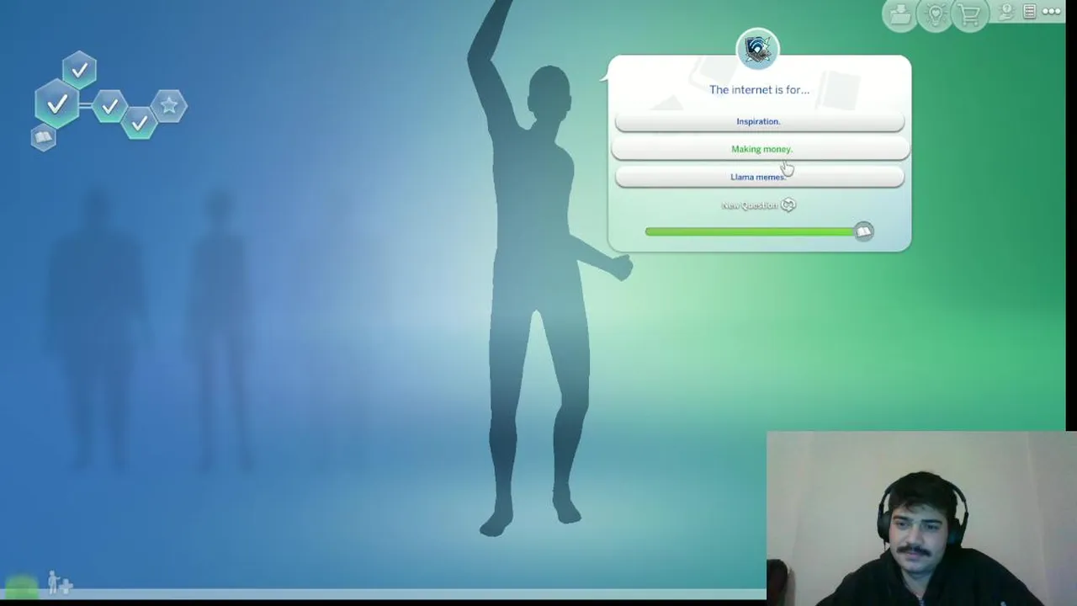This screenshot has width=1077, height=606.
Task: Click the "New Question" link
Action: coord(749,205)
